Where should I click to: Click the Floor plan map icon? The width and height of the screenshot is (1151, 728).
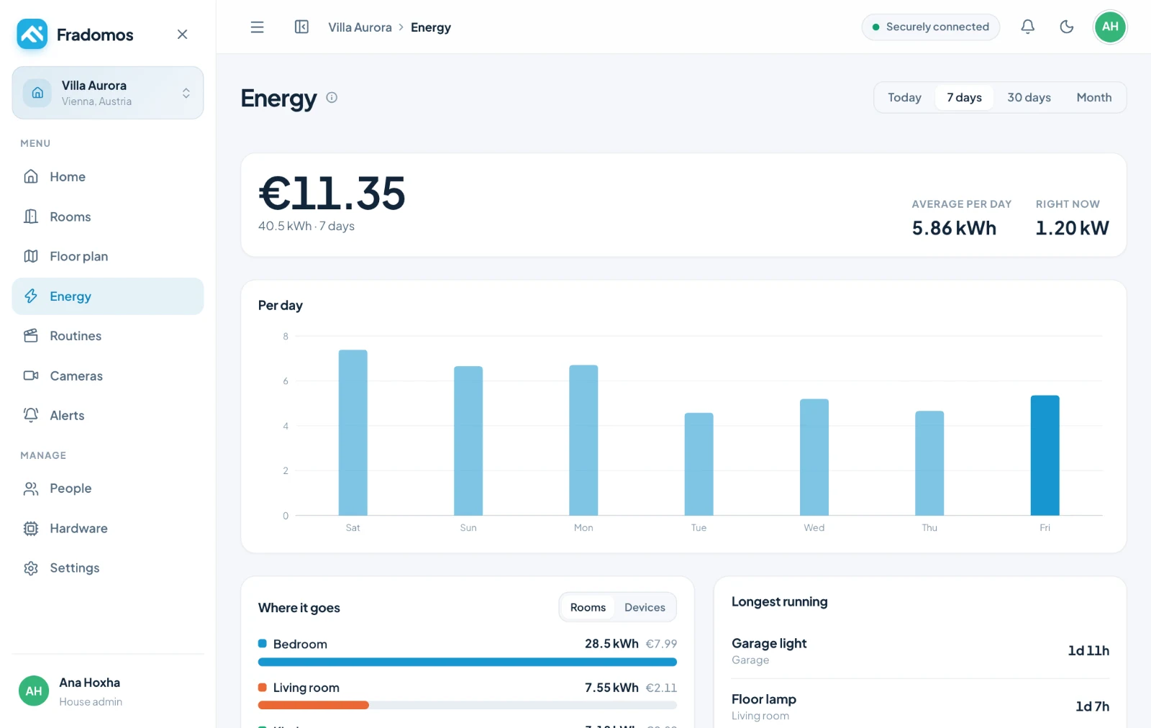tap(31, 256)
